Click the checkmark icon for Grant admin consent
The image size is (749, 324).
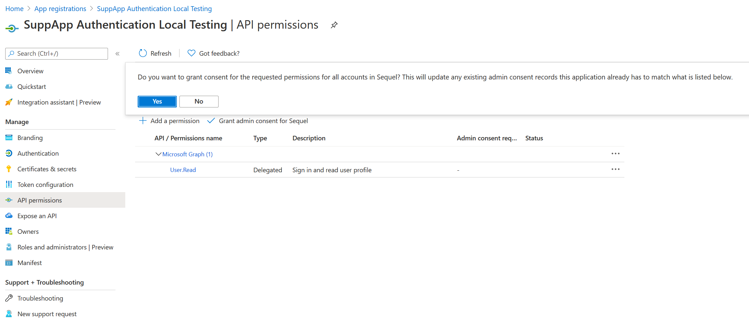pos(211,121)
